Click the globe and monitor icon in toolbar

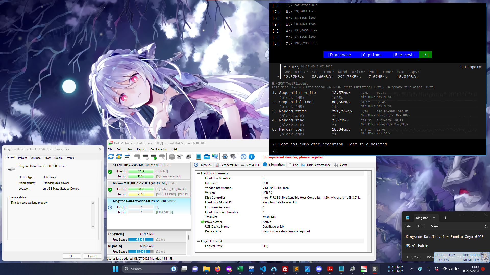[x=215, y=157]
